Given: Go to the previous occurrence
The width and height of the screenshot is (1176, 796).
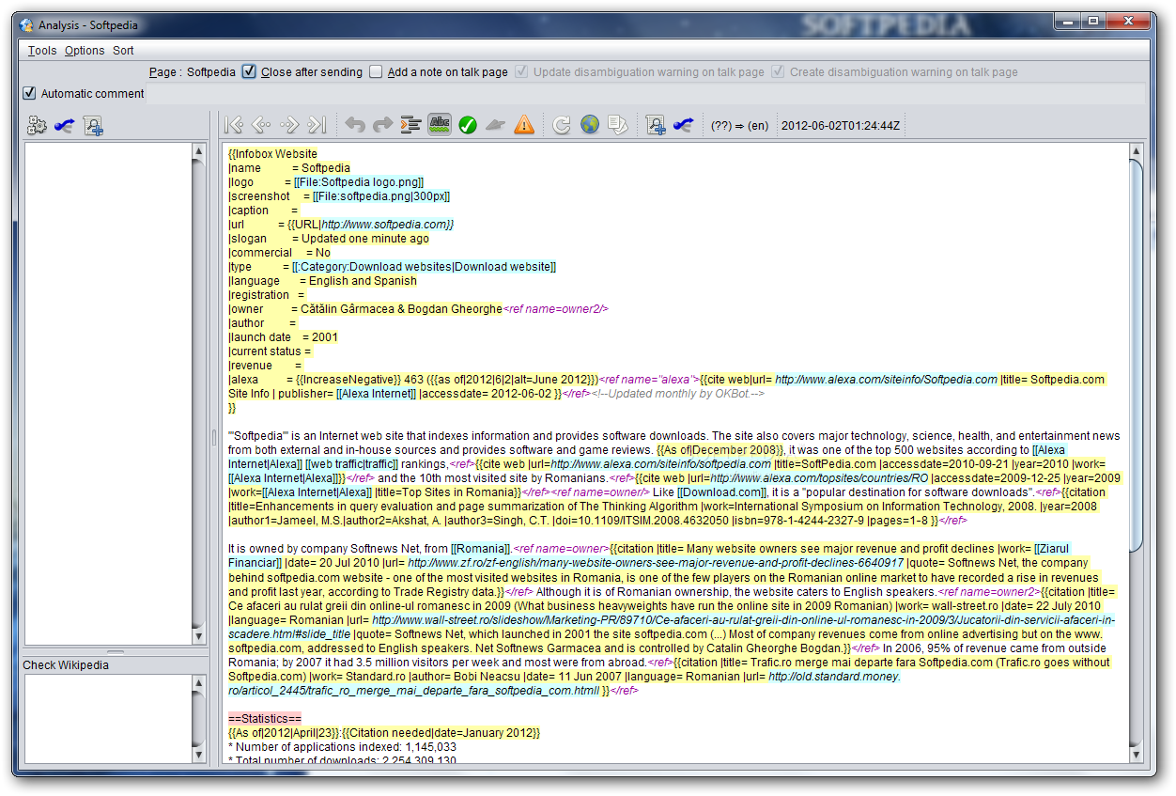Looking at the screenshot, I should [x=261, y=125].
